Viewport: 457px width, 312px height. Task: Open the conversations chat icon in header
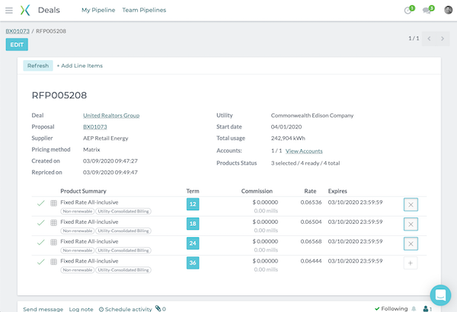(x=427, y=10)
